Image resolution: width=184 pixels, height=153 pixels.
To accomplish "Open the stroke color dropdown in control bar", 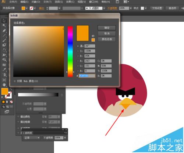I will click(x=35, y=8).
